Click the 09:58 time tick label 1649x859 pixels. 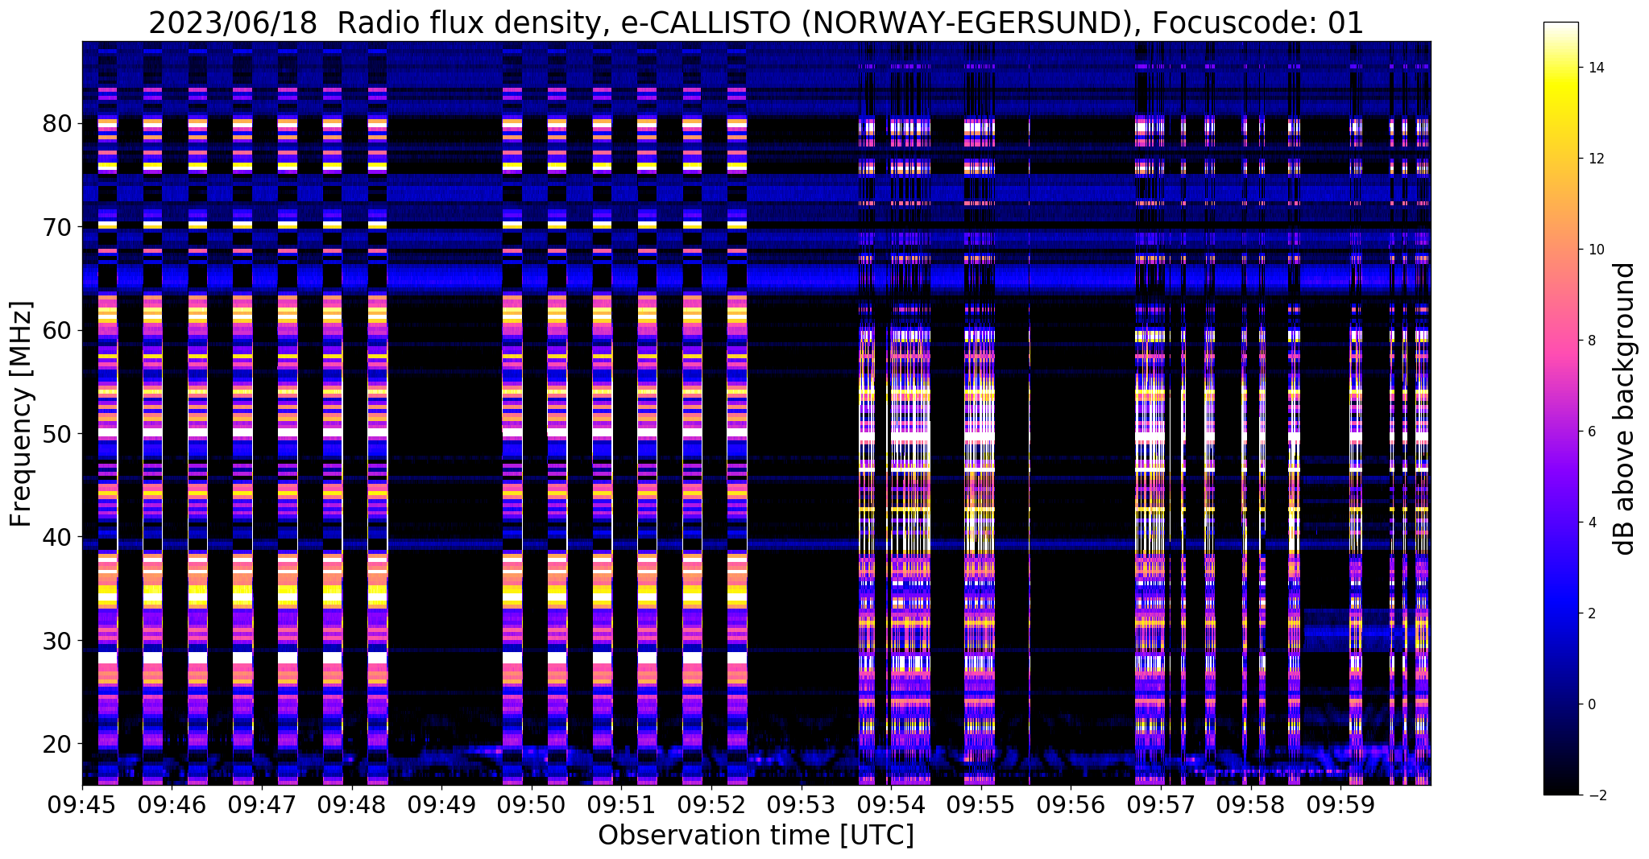[1251, 805]
